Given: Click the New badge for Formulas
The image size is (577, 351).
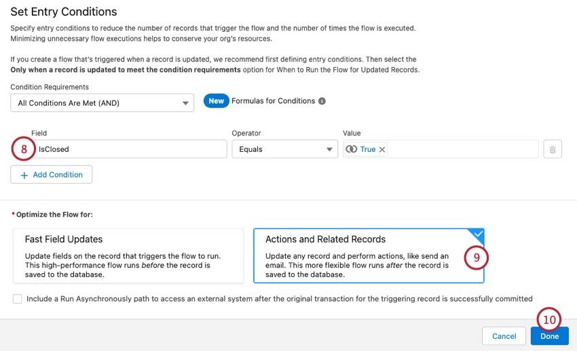Looking at the screenshot, I should (x=216, y=101).
